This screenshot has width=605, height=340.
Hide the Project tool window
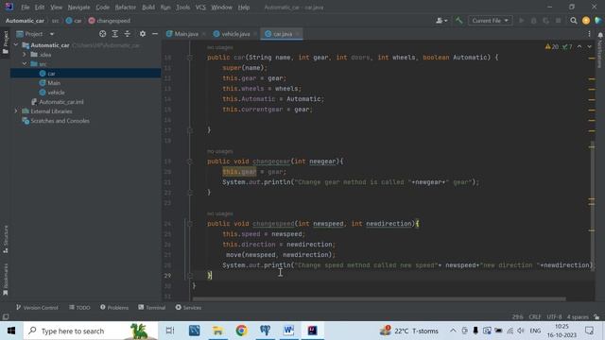click(155, 34)
